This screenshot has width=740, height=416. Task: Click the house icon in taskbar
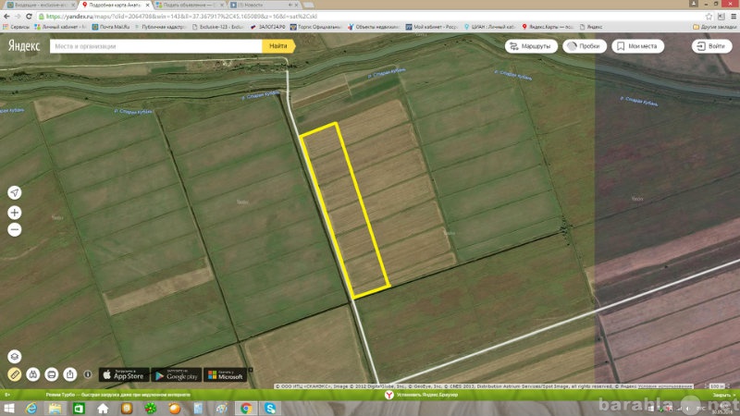(103, 408)
